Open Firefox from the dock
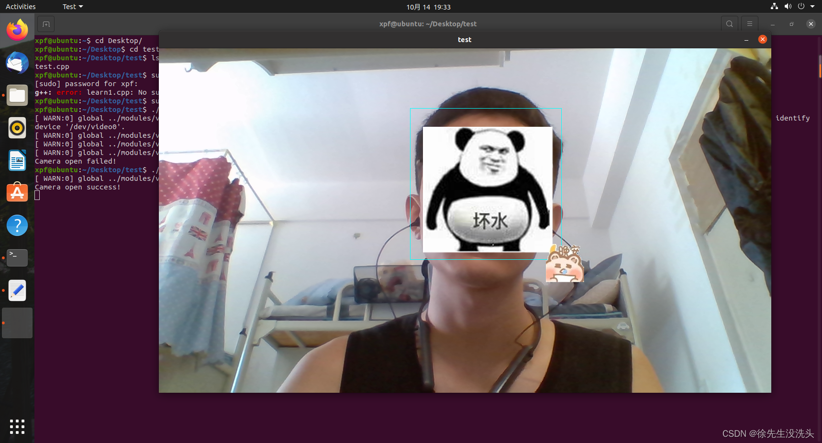 pos(17,30)
